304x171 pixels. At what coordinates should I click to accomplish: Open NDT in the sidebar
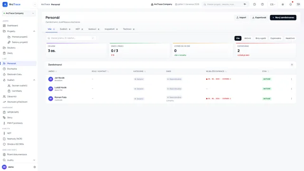[9, 133]
